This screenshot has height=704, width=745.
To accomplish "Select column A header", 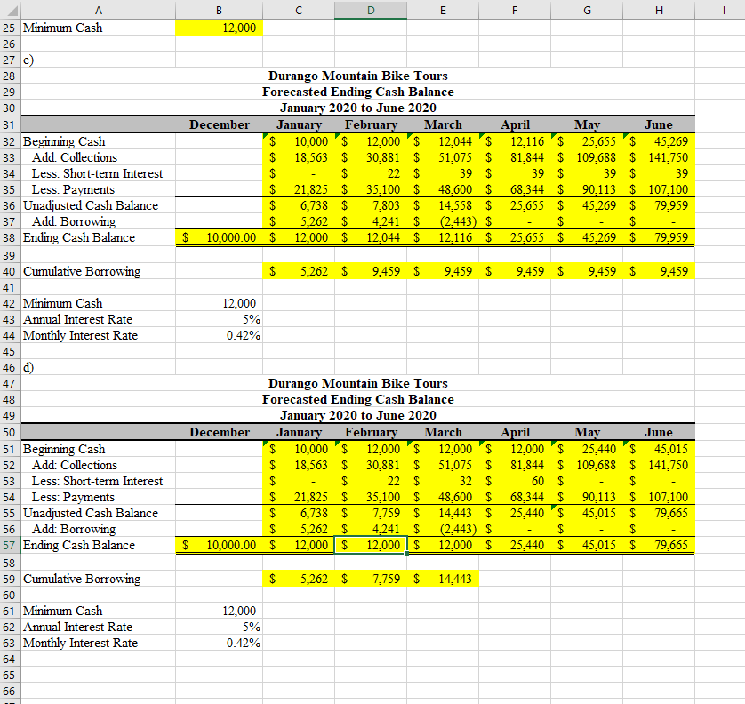I will tap(99, 10).
